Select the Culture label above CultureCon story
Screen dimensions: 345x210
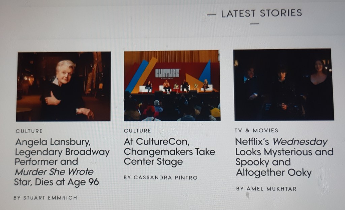coord(137,131)
